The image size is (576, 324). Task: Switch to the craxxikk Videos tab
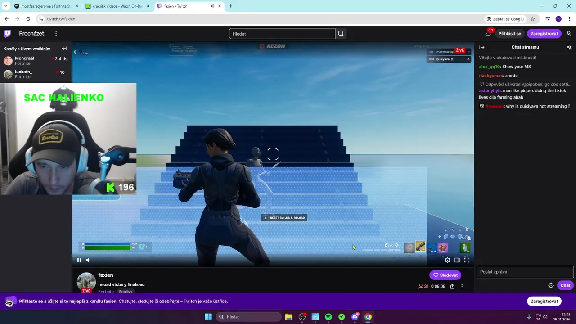click(x=117, y=6)
